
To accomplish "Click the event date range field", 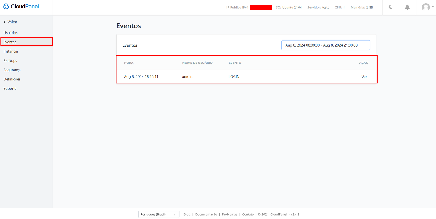I will click(x=325, y=45).
